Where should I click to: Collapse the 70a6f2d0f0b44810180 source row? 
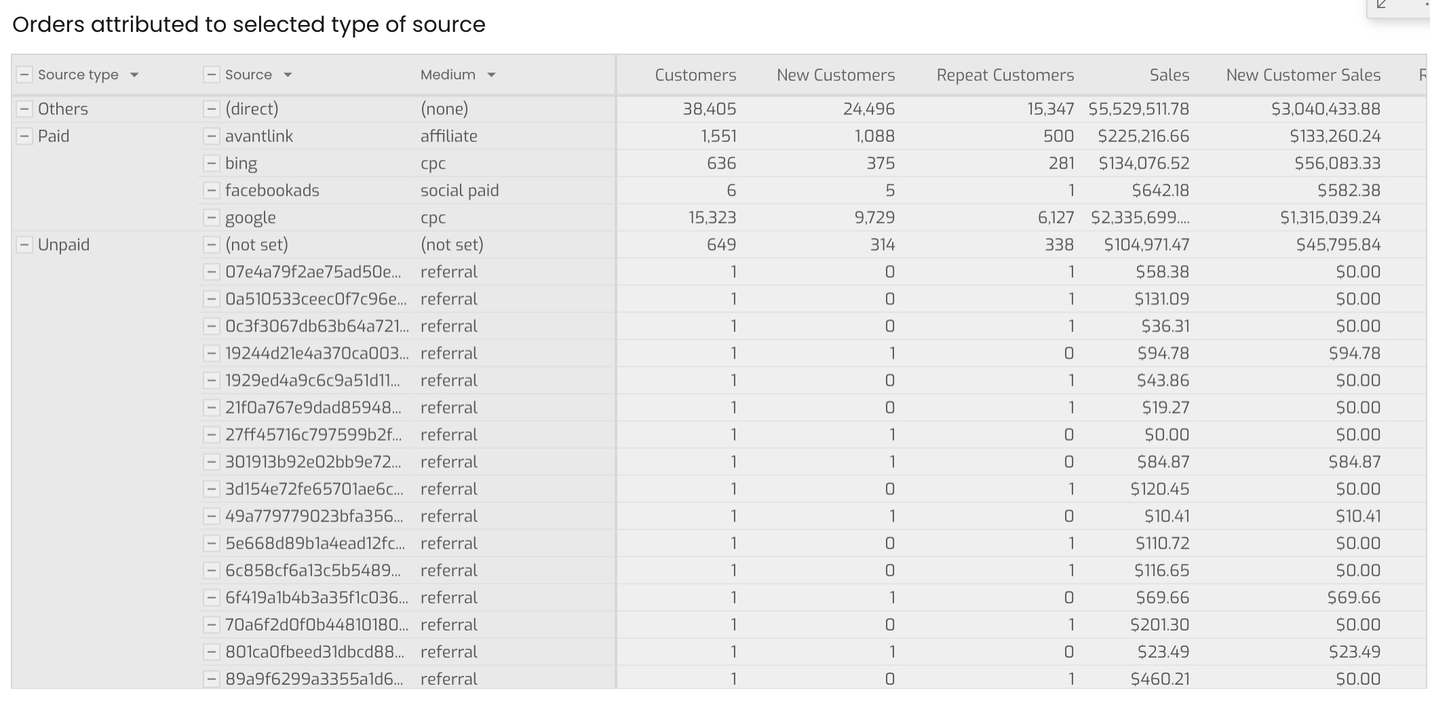(212, 624)
